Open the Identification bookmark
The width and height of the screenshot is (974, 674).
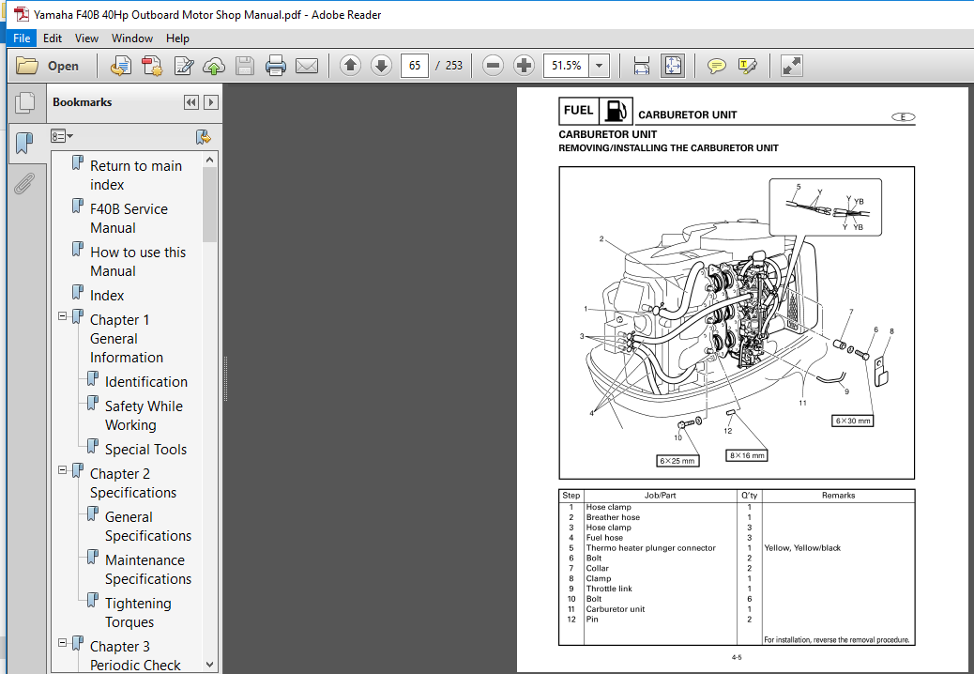coord(146,382)
